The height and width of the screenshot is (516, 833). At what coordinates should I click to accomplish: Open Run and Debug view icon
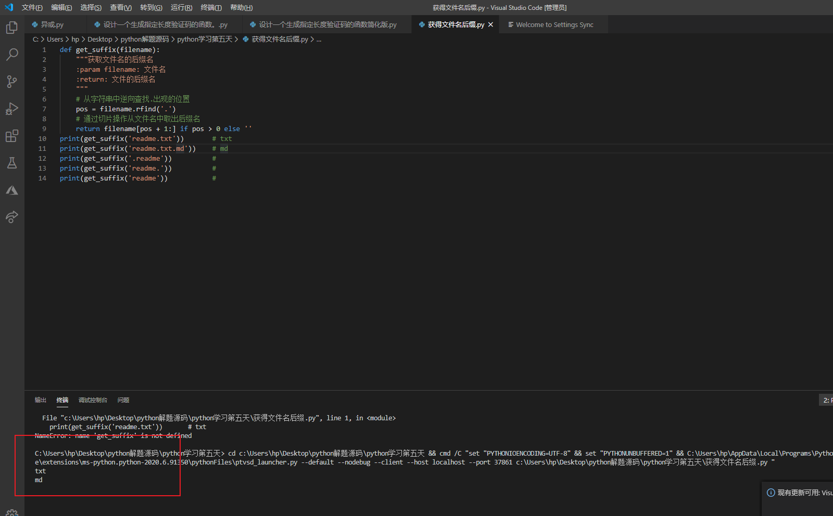click(11, 109)
